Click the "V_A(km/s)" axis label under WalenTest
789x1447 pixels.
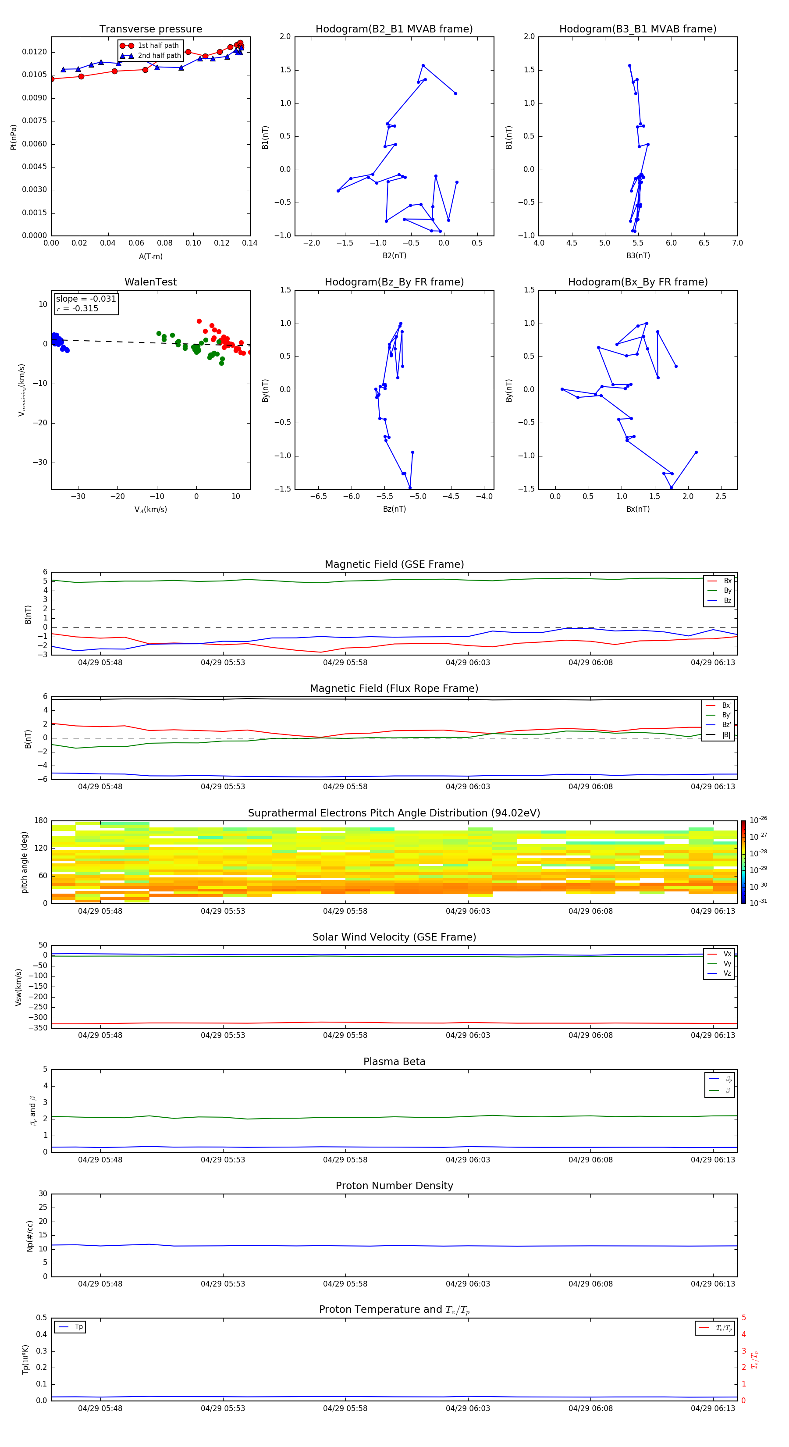pyautogui.click(x=150, y=510)
